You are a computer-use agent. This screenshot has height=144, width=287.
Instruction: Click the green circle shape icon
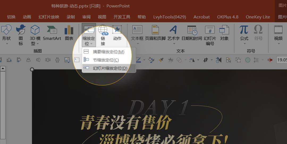tap(248, 60)
